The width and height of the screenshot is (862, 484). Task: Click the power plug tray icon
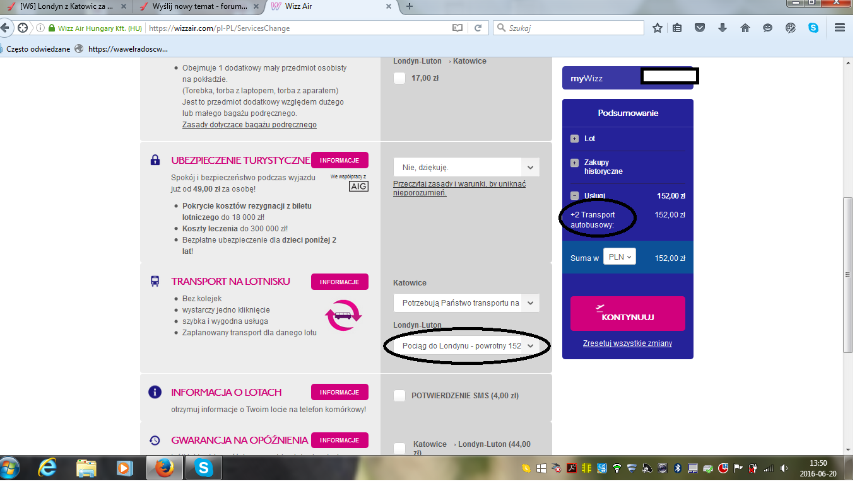click(753, 468)
